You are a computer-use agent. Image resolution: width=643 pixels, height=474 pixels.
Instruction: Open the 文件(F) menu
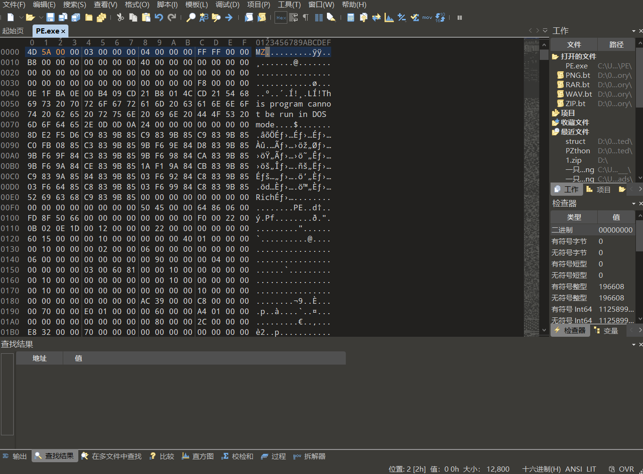[14, 5]
